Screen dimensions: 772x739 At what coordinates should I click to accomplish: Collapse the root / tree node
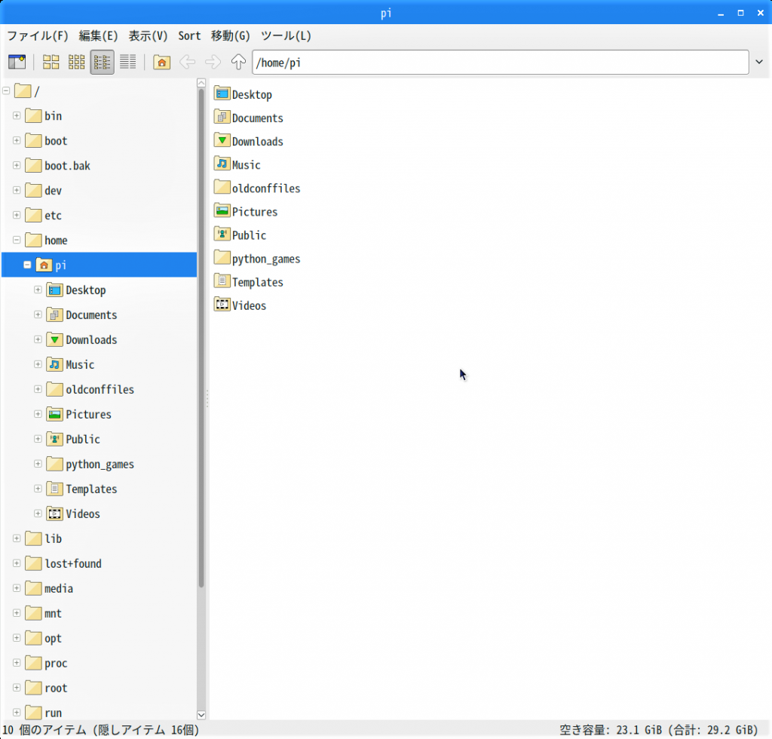point(6,90)
